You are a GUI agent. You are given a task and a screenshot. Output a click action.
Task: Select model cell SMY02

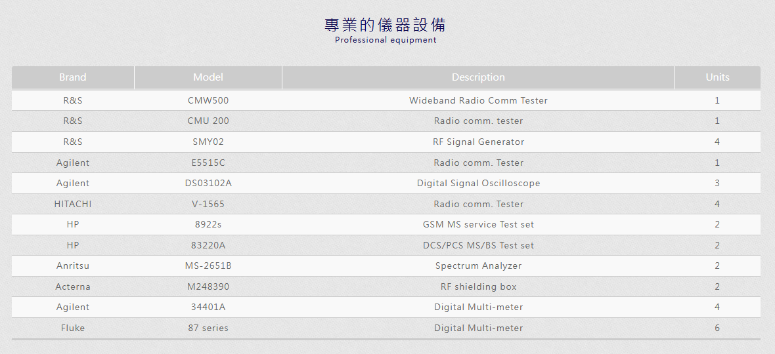pyautogui.click(x=208, y=142)
